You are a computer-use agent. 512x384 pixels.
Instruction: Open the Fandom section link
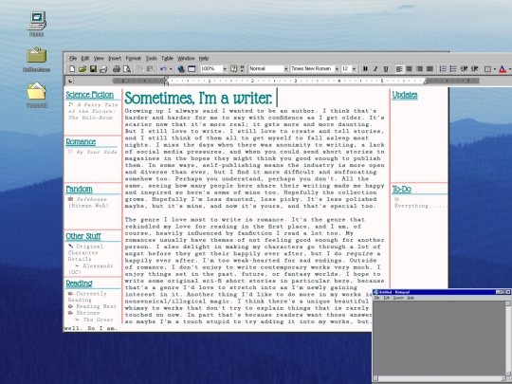coord(79,189)
